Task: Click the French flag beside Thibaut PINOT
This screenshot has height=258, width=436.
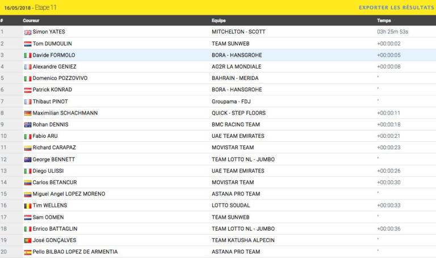Action: click(x=28, y=102)
